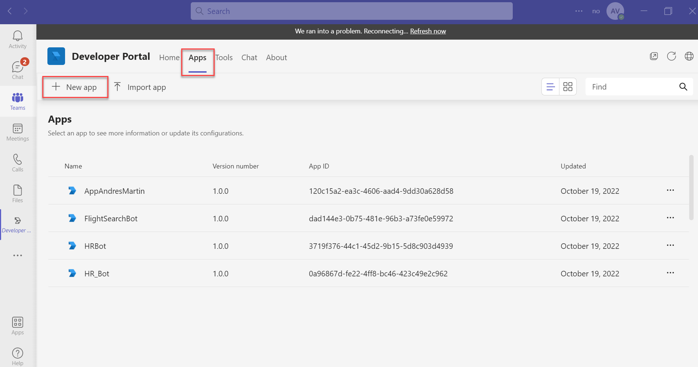
Task: Click the FlightSearchBot app icon
Action: 72,218
